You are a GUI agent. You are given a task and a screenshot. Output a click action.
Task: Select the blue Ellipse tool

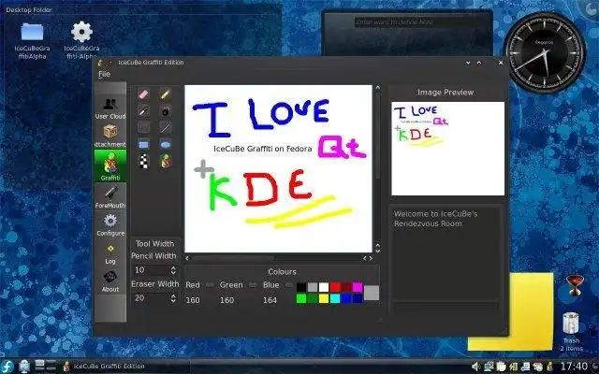[166, 145]
